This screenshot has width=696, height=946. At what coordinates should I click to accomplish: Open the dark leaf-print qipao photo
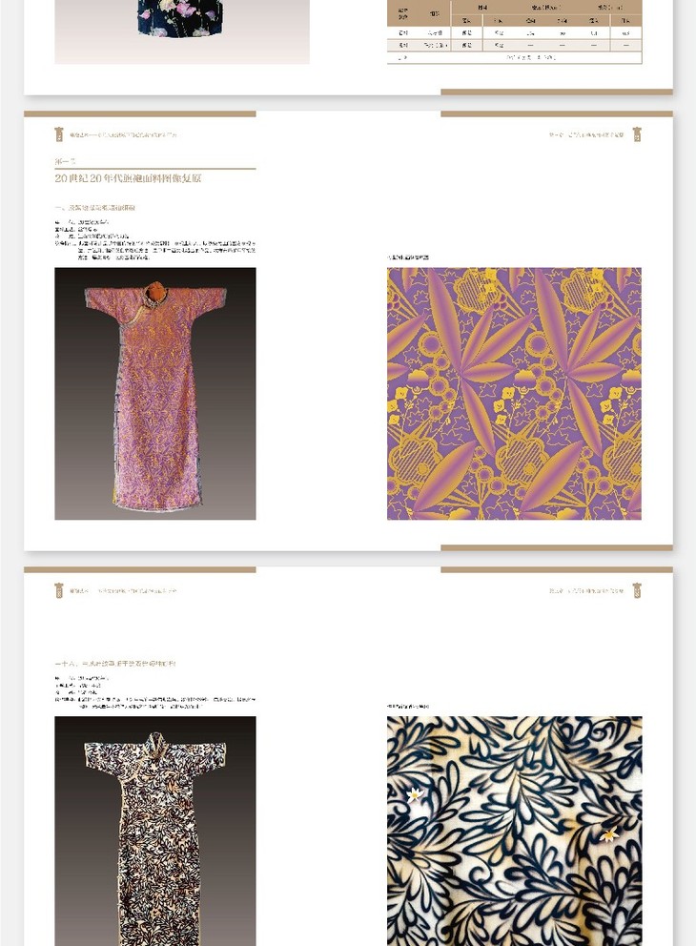click(155, 832)
